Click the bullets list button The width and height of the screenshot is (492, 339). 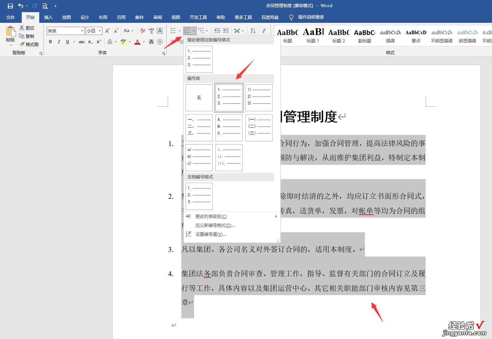(x=173, y=31)
